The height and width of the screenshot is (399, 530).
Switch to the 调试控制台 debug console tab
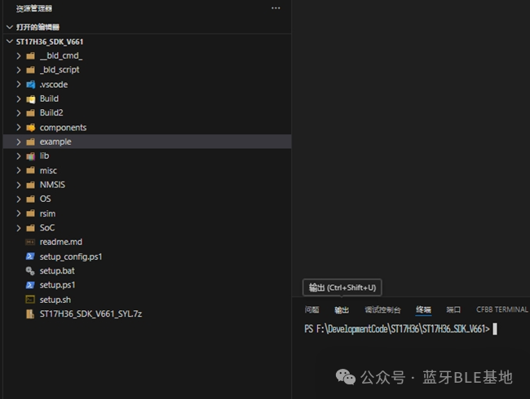pyautogui.click(x=382, y=310)
